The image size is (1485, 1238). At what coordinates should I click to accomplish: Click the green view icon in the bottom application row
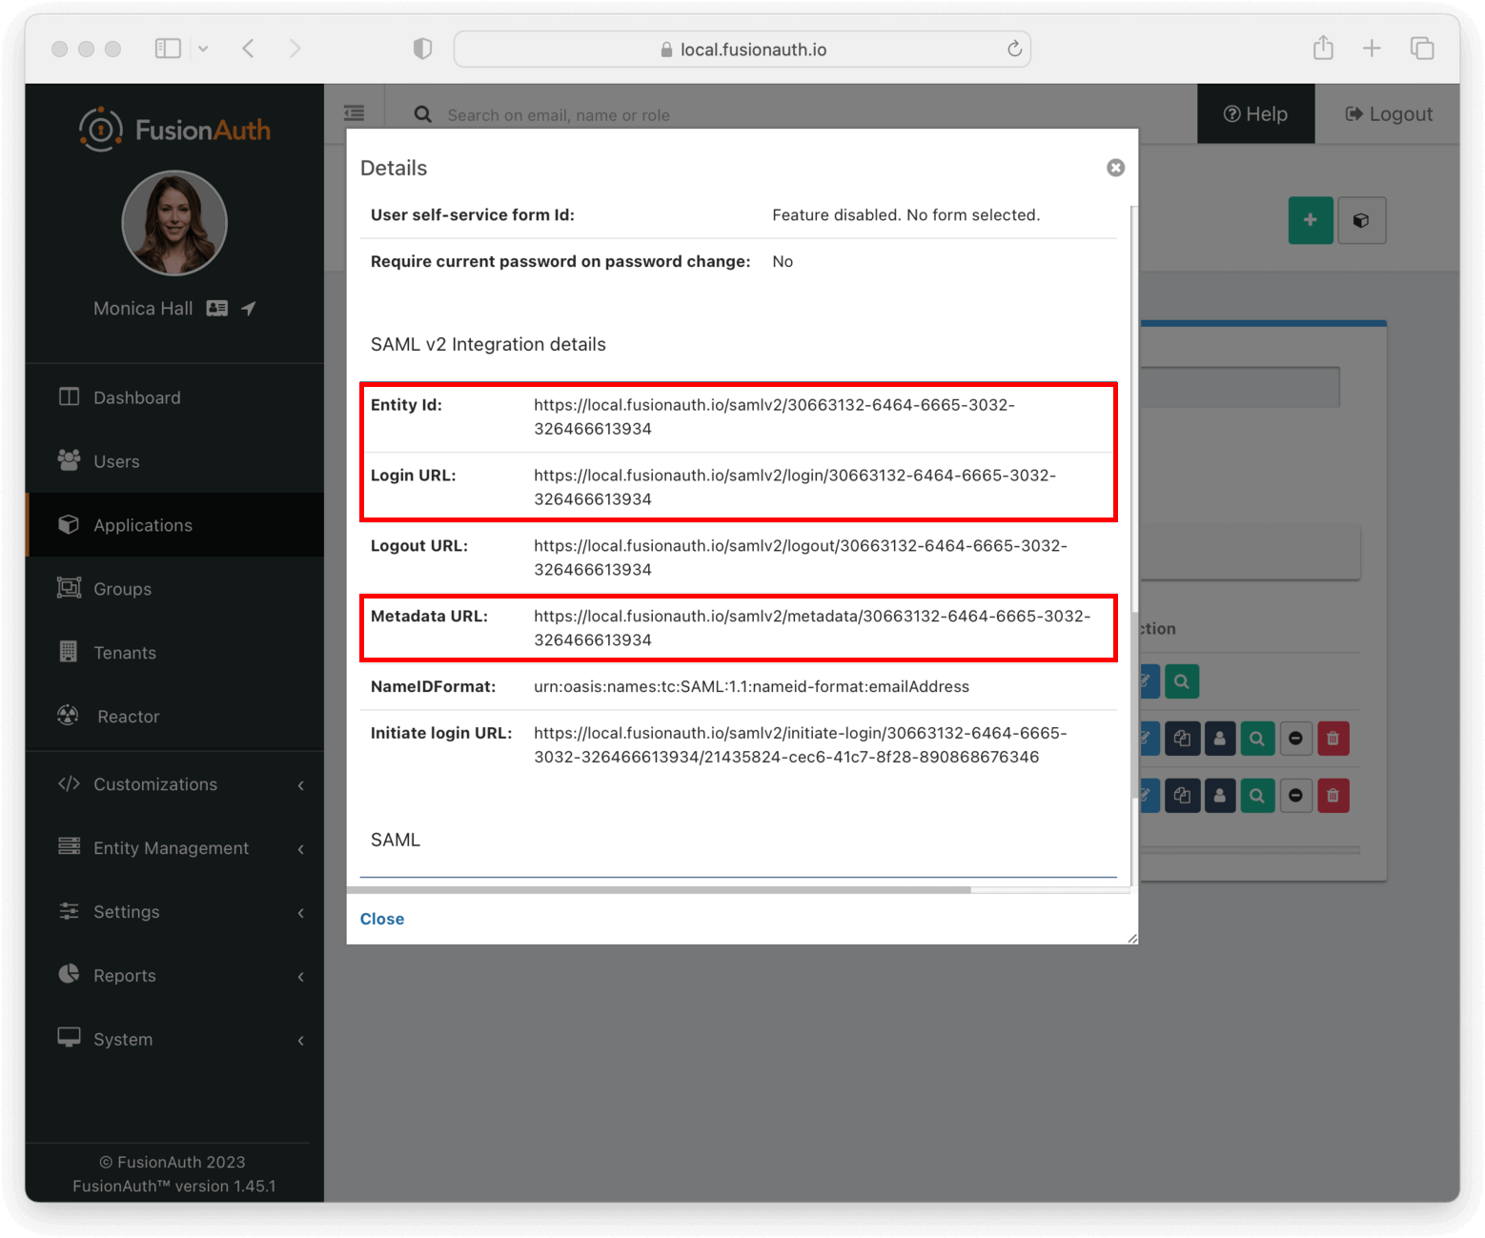coord(1257,795)
